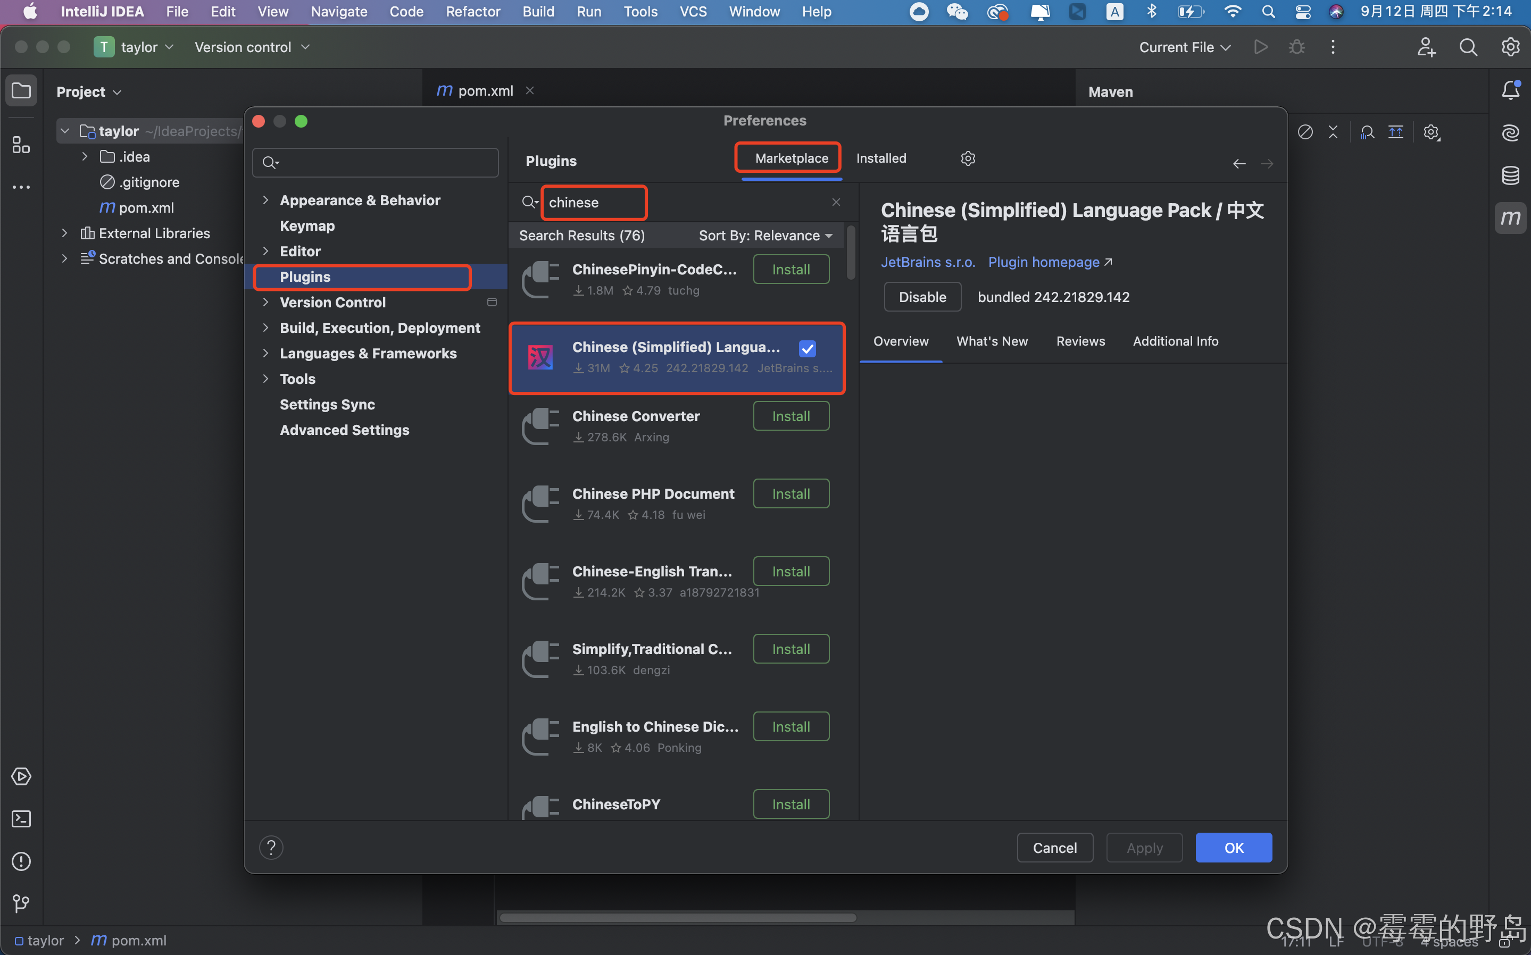Select the What's New tab
The height and width of the screenshot is (955, 1531).
pos(992,341)
